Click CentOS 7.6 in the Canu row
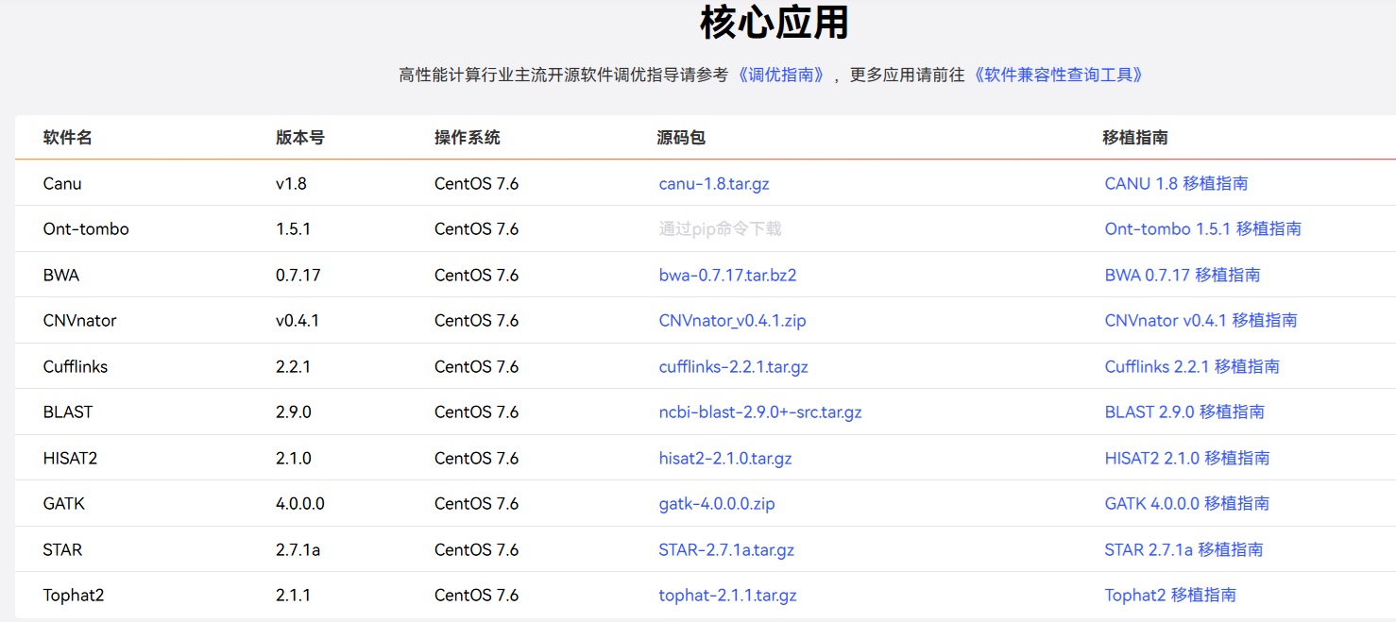This screenshot has width=1396, height=622. 477,183
